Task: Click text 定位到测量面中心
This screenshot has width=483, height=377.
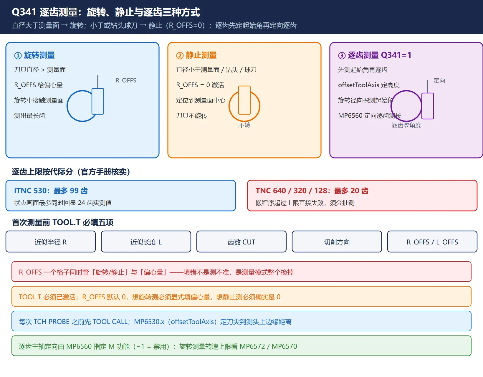Action: click(201, 100)
